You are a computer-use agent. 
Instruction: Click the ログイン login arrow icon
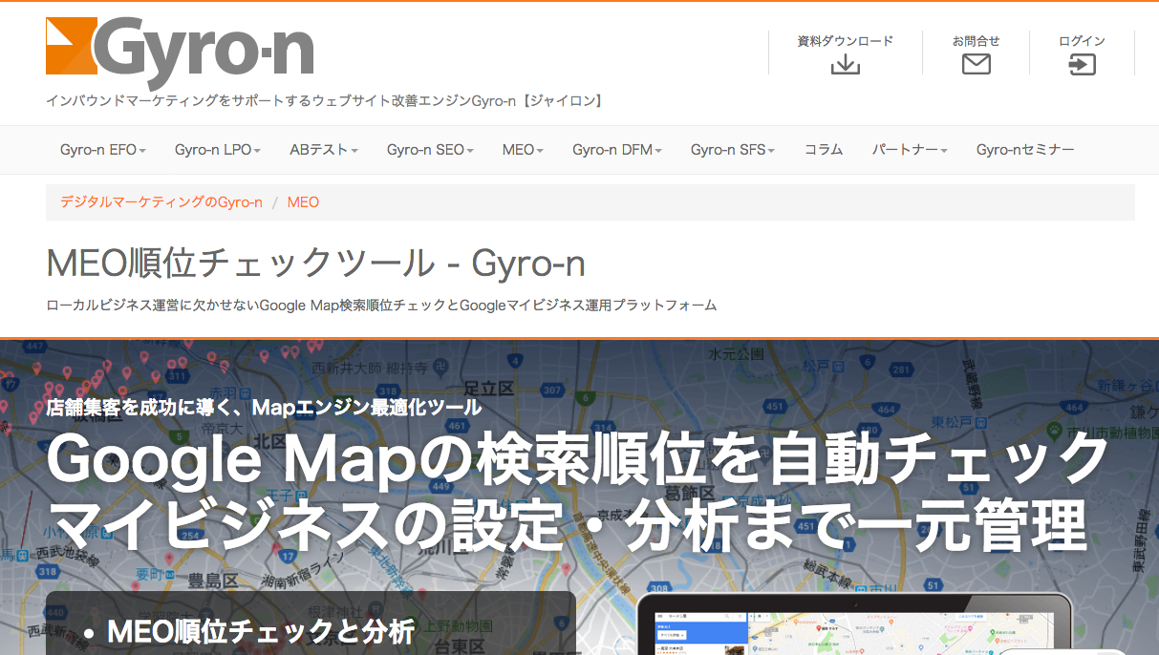[1082, 64]
